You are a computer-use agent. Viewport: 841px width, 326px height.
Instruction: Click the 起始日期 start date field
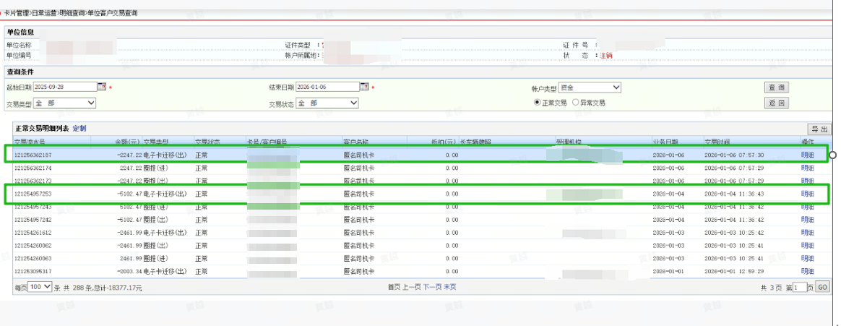coord(64,87)
